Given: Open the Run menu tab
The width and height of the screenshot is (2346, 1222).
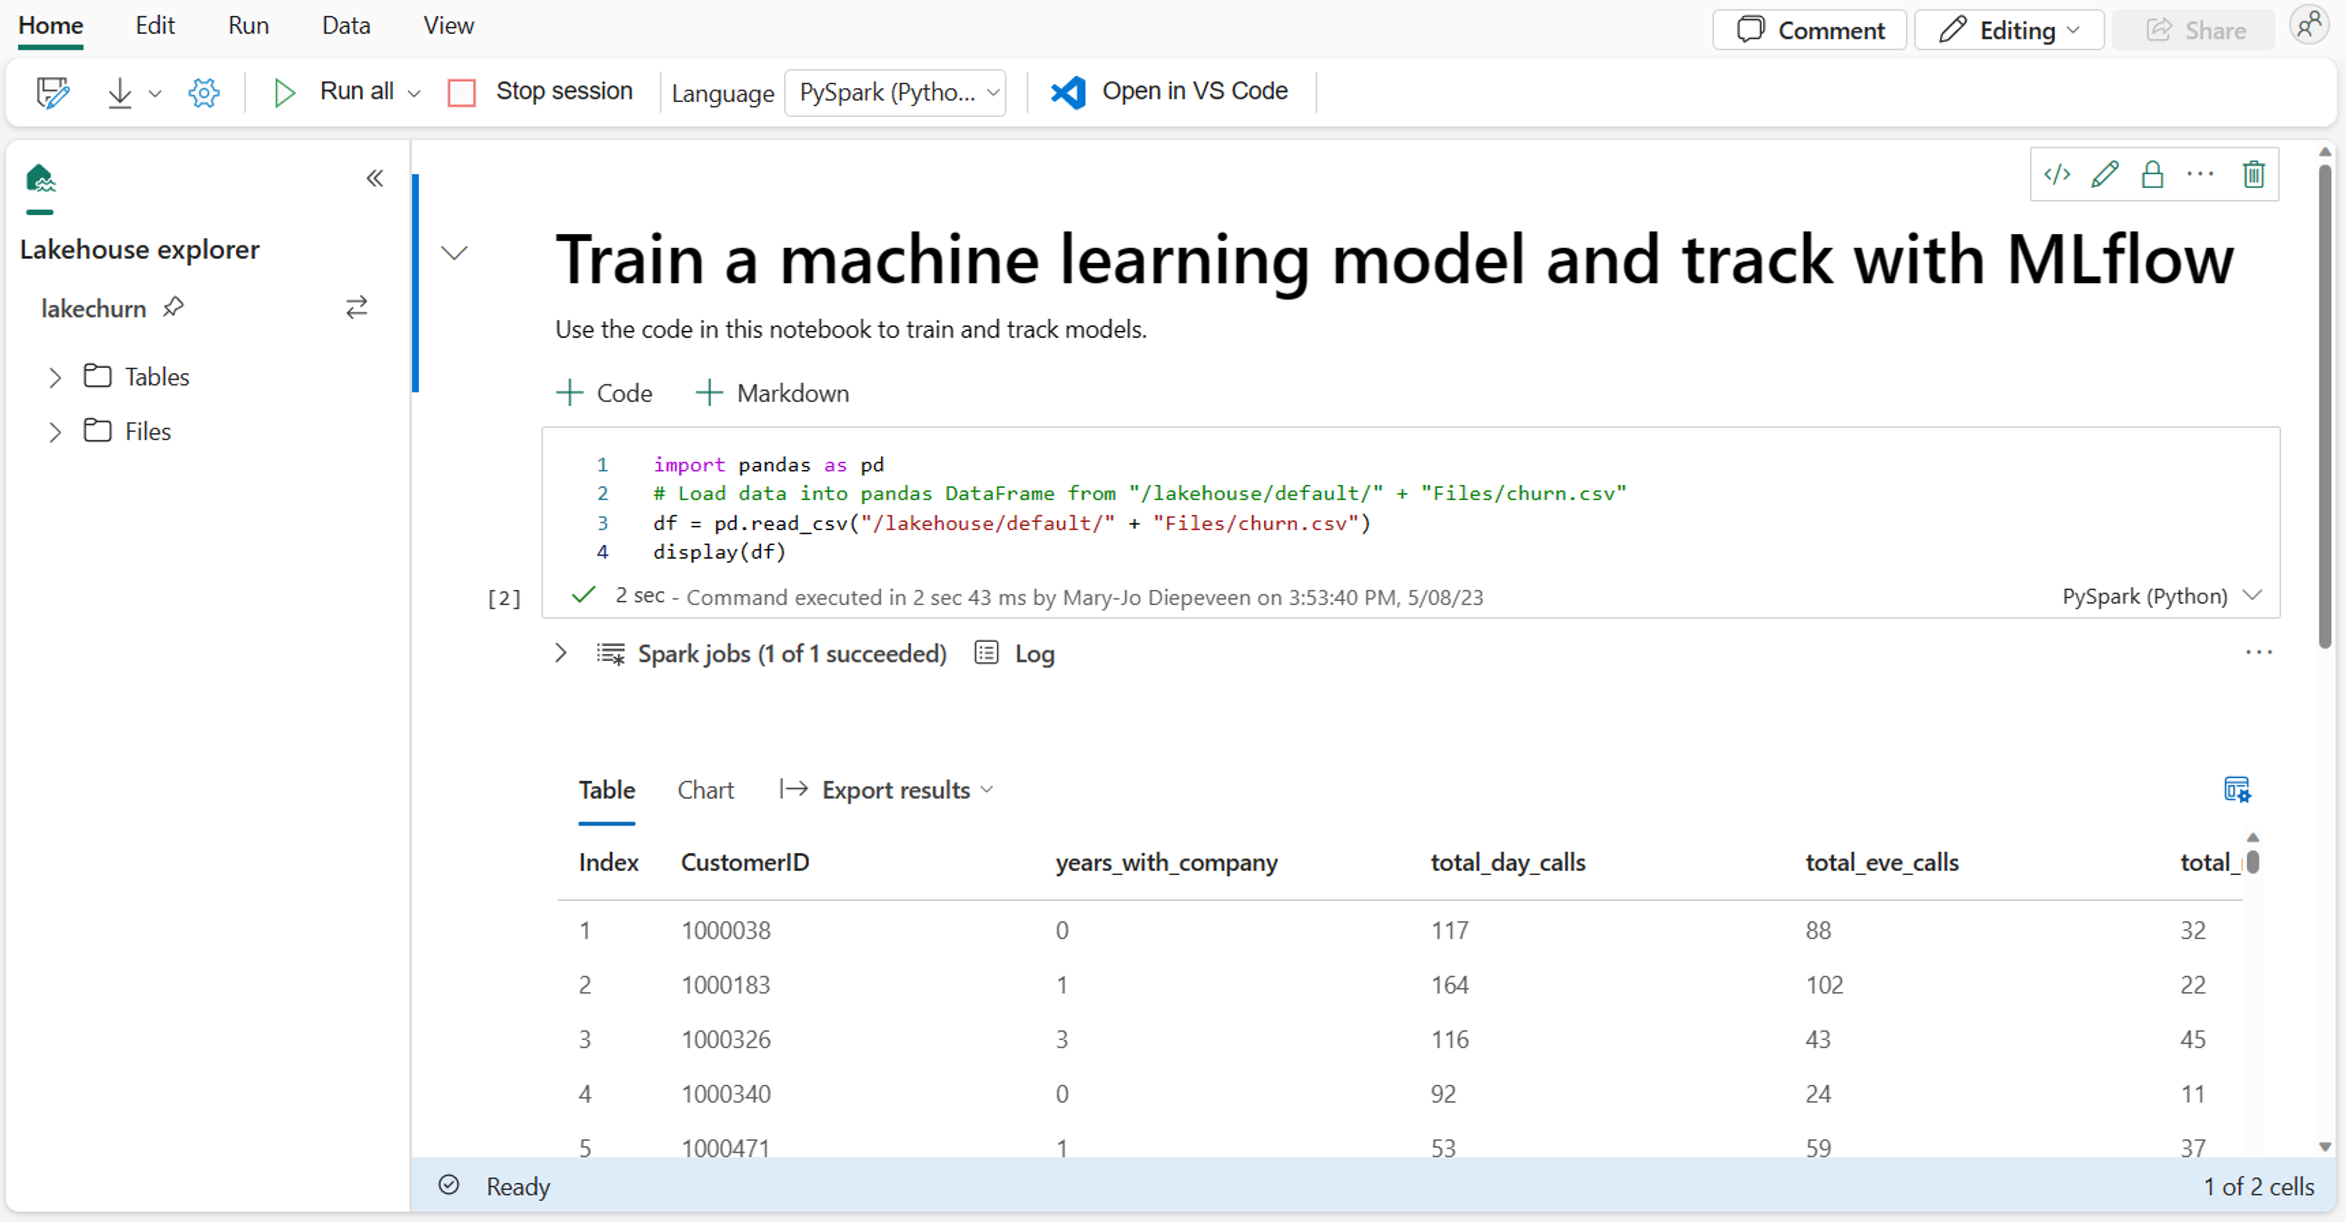Looking at the screenshot, I should pyautogui.click(x=248, y=26).
